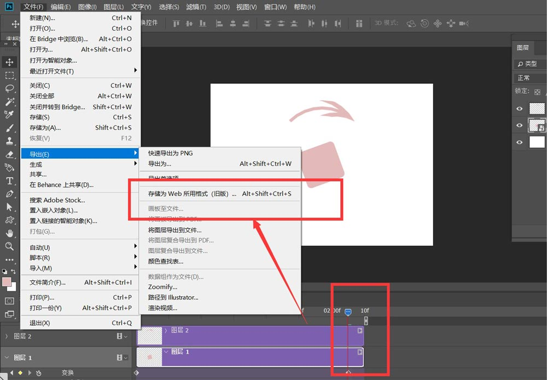Select the Move tool in the toolbox
The image size is (548, 380).
9,62
